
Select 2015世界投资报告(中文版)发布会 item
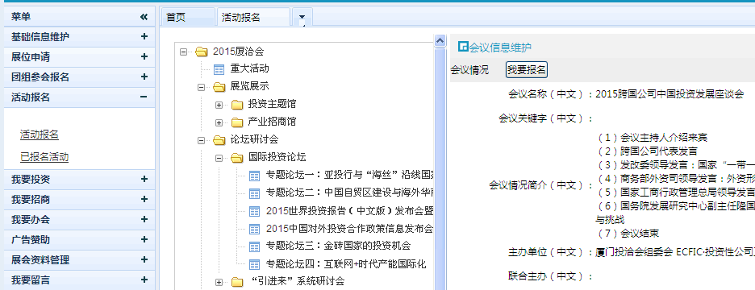(x=349, y=210)
